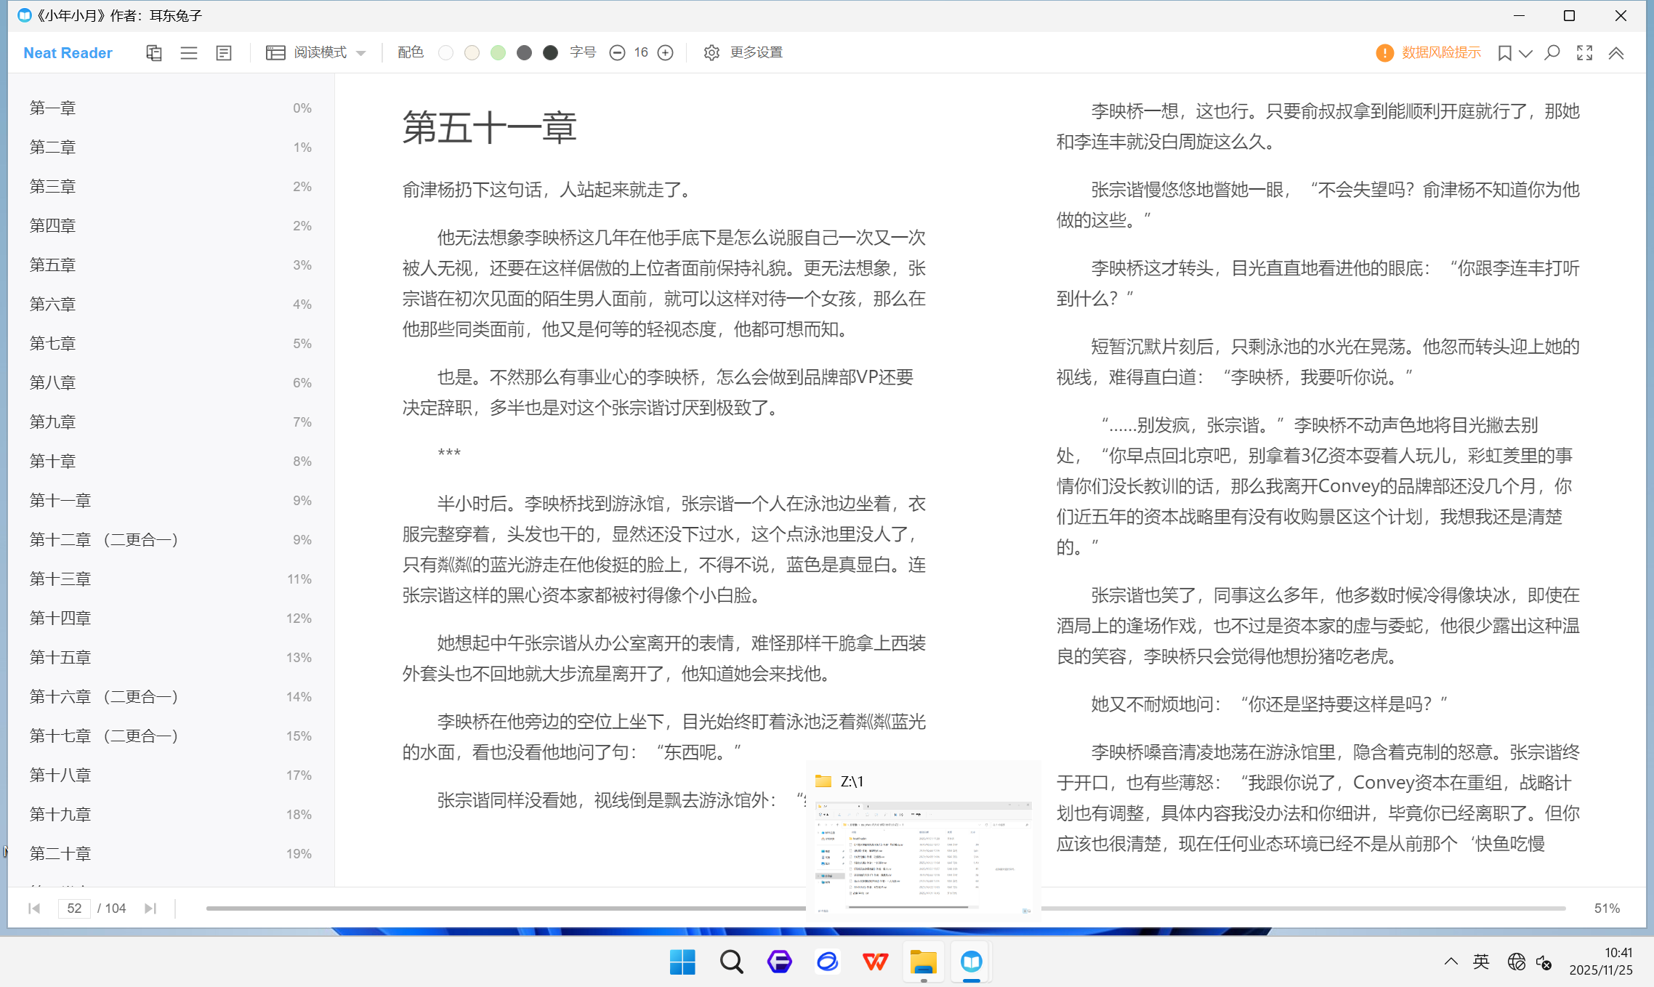Screen dimensions: 1654x987
Task: Switch to the black color theme
Action: coord(550,53)
